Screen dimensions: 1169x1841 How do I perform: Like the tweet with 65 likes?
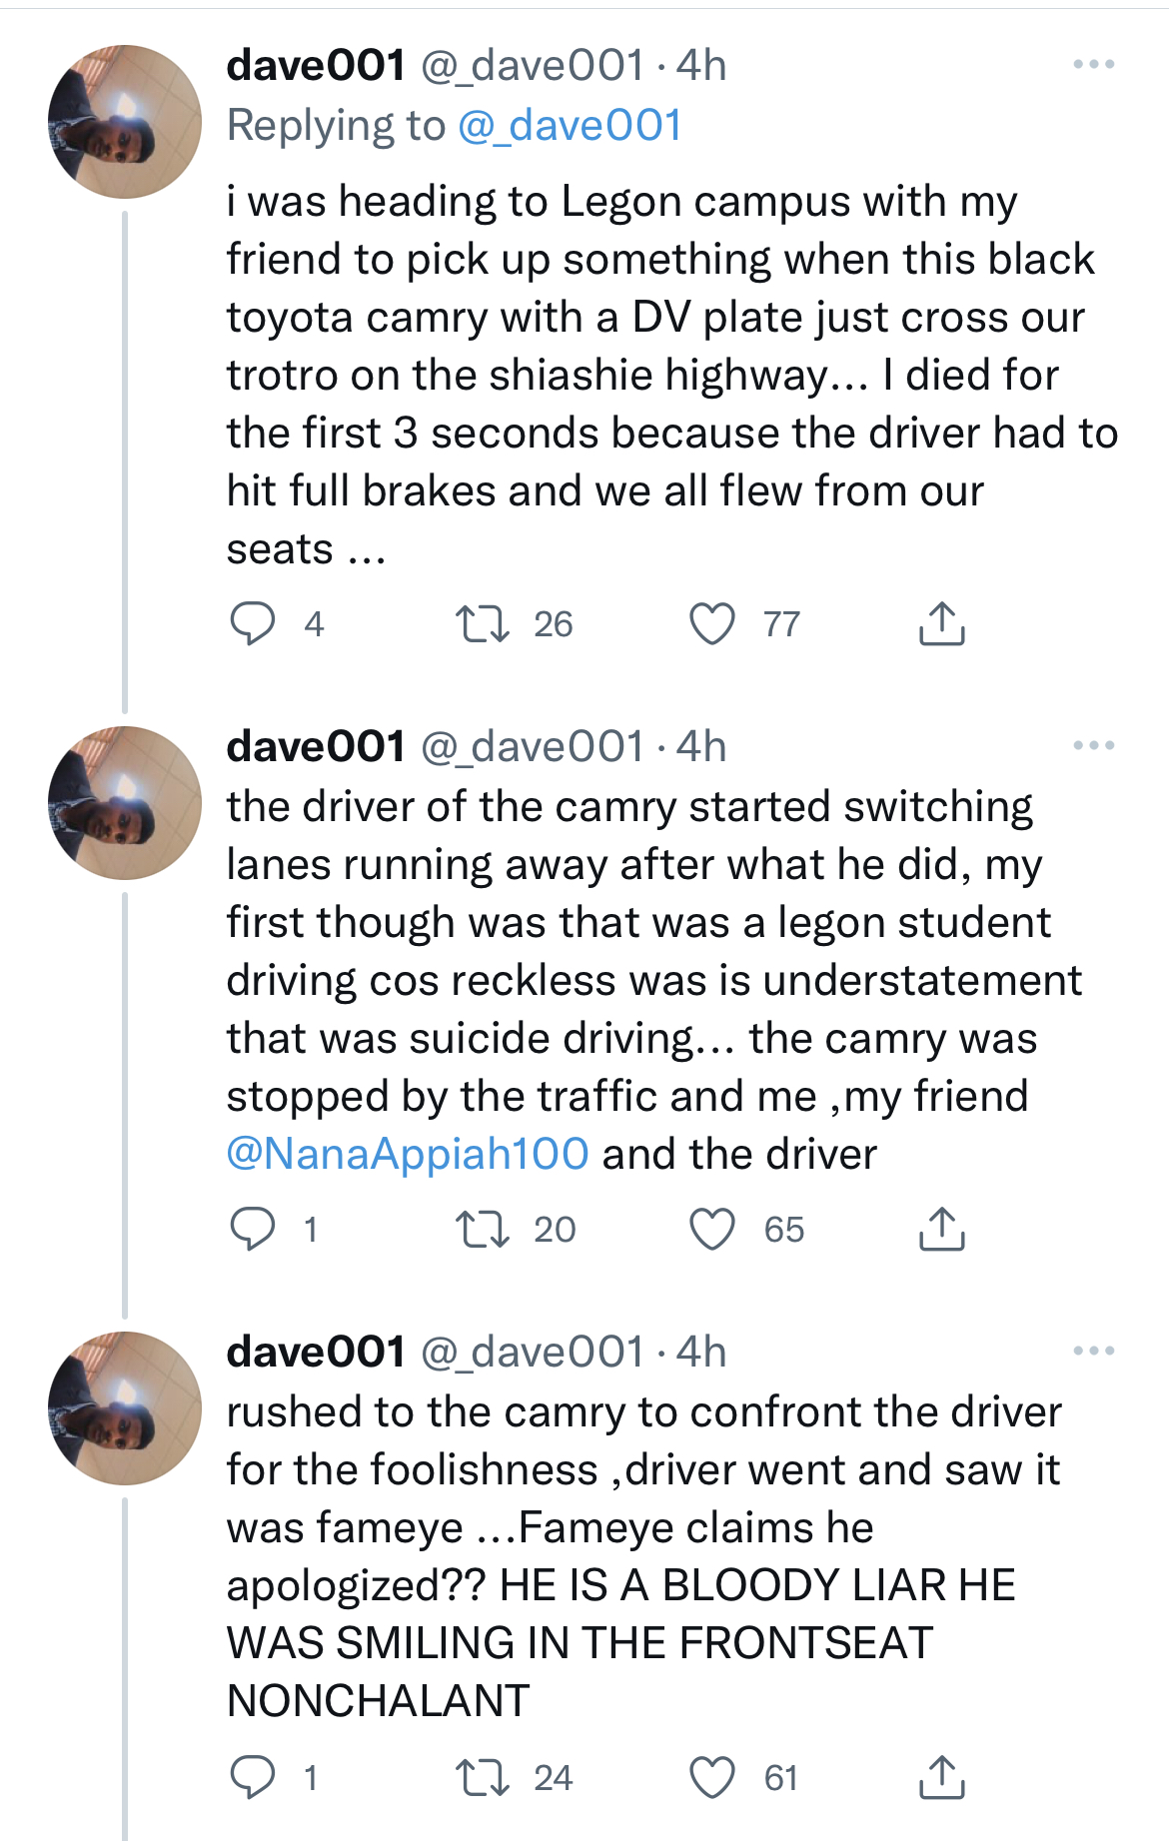pos(712,1229)
